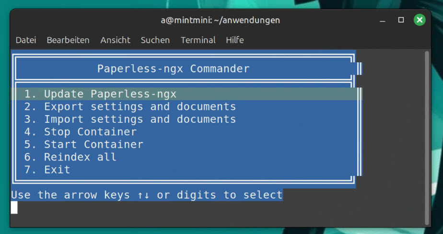Image resolution: width=443 pixels, height=234 pixels.
Task: Select the Stop Container entry
Action: [x=81, y=132]
